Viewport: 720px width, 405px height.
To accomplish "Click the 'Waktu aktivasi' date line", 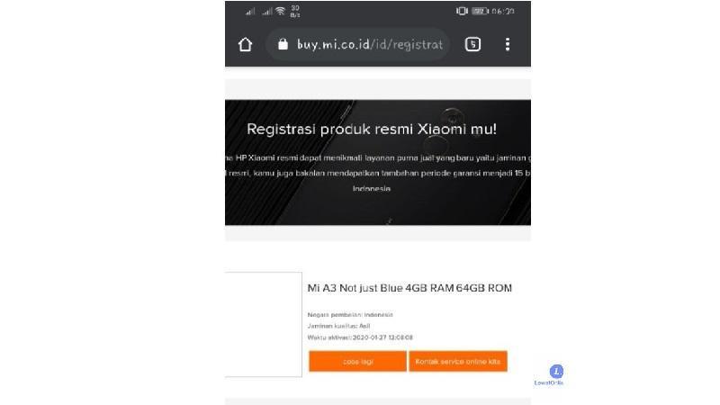I will pyautogui.click(x=360, y=337).
